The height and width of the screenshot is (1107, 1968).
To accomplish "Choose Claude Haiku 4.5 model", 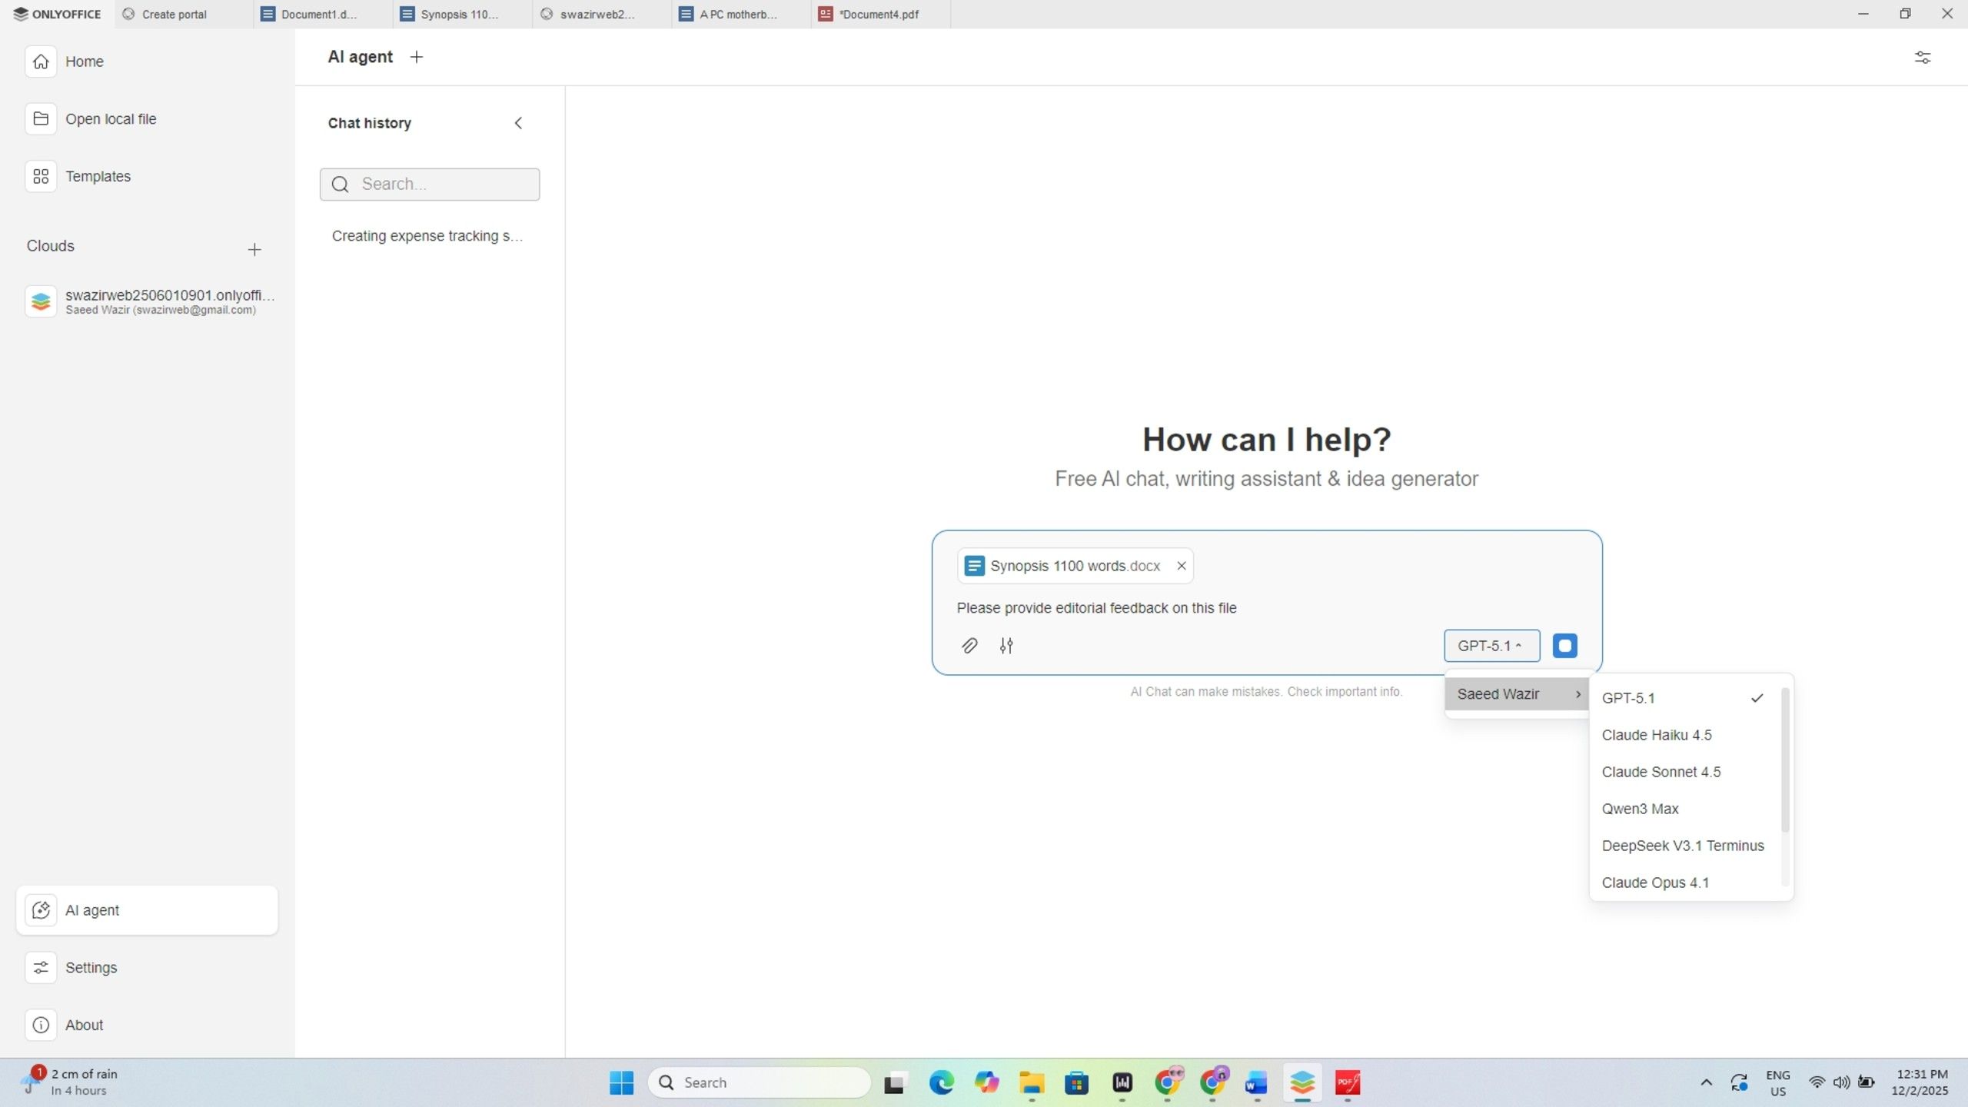I will 1684,735.
